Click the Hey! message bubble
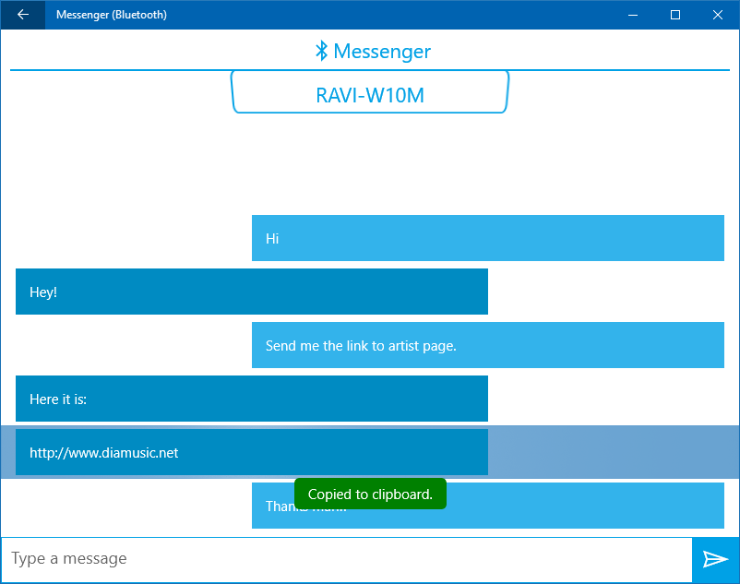 point(249,292)
